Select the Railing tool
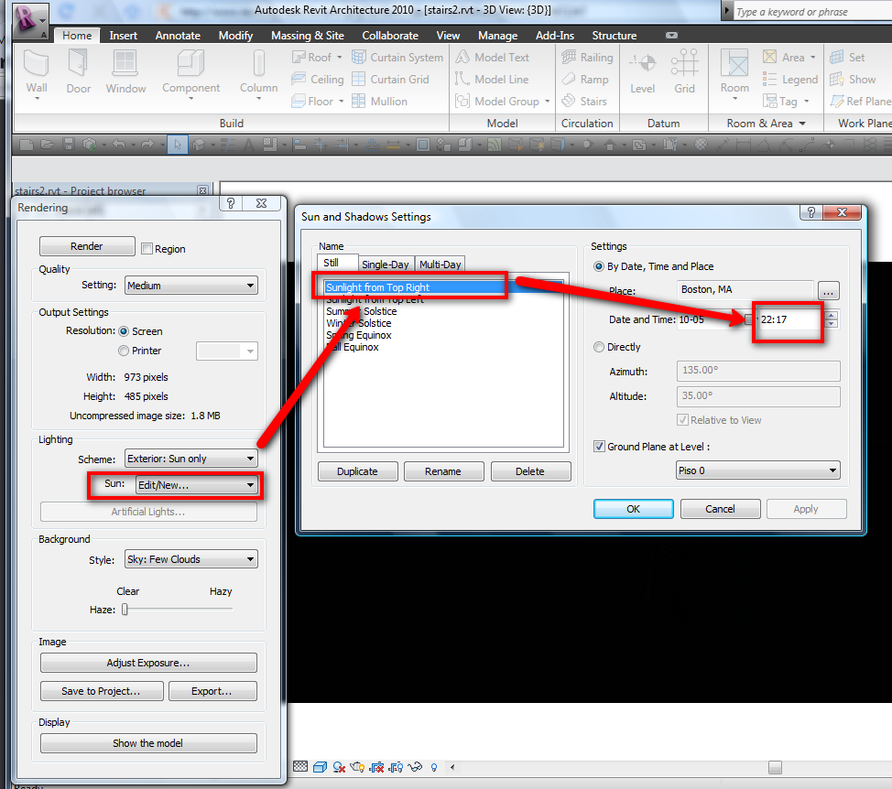 pos(587,58)
